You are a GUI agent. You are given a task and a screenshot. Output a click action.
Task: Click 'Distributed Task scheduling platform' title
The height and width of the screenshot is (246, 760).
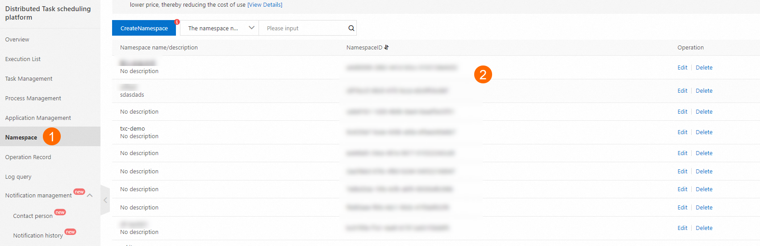tap(48, 13)
